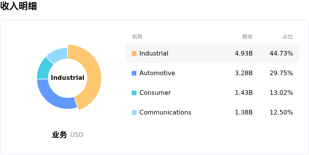The image size is (309, 155).
Task: Select the Industrial row name
Action: pos(154,54)
